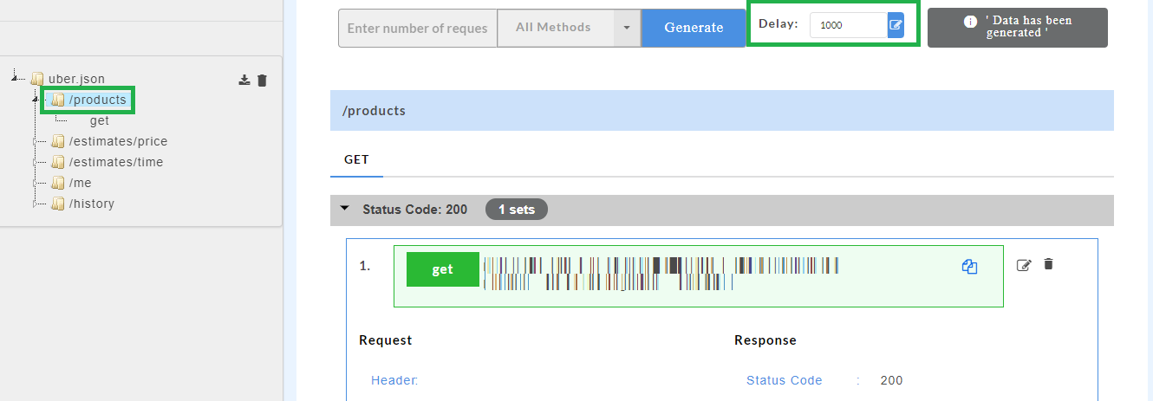Click the Delay value input field
This screenshot has width=1153, height=401.
tap(848, 25)
